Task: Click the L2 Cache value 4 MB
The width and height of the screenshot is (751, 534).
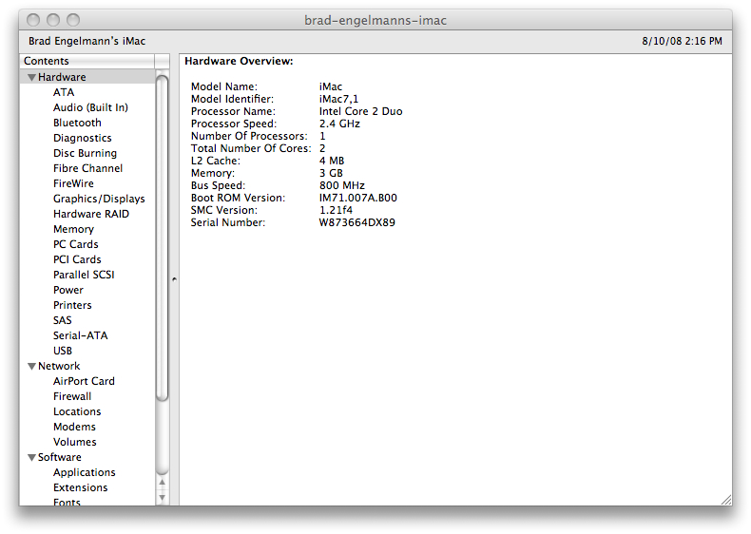Action: coord(332,161)
